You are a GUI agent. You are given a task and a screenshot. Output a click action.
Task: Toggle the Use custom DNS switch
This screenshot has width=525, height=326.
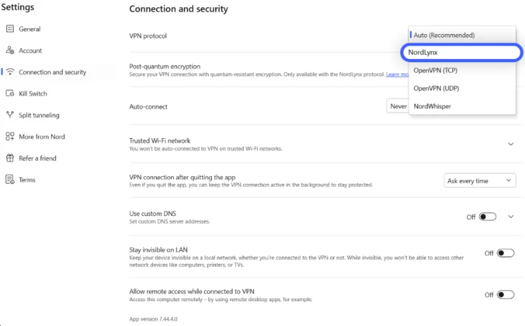(488, 217)
